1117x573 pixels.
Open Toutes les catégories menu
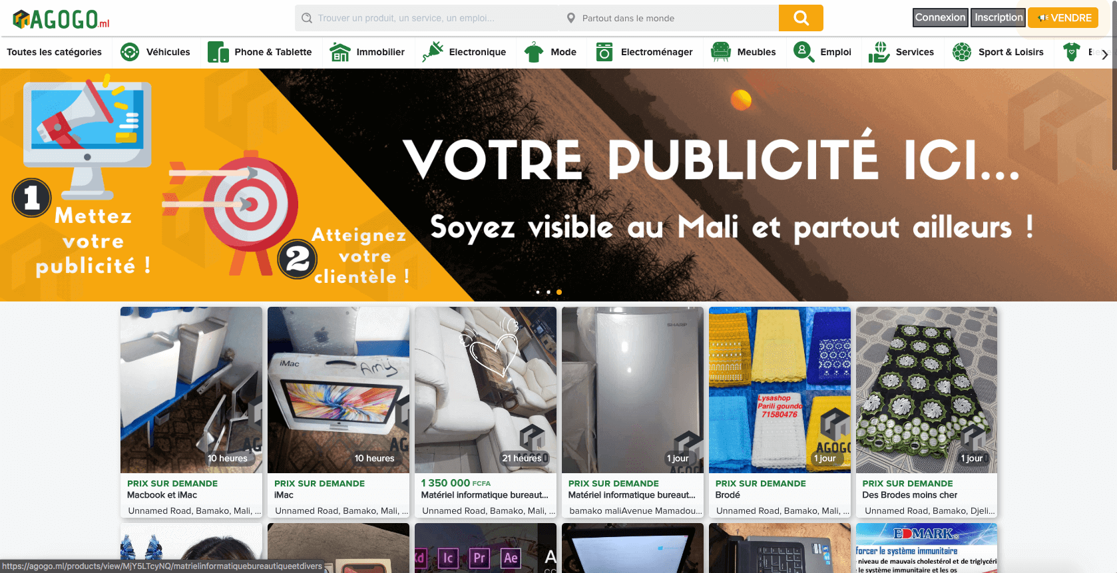pos(55,52)
